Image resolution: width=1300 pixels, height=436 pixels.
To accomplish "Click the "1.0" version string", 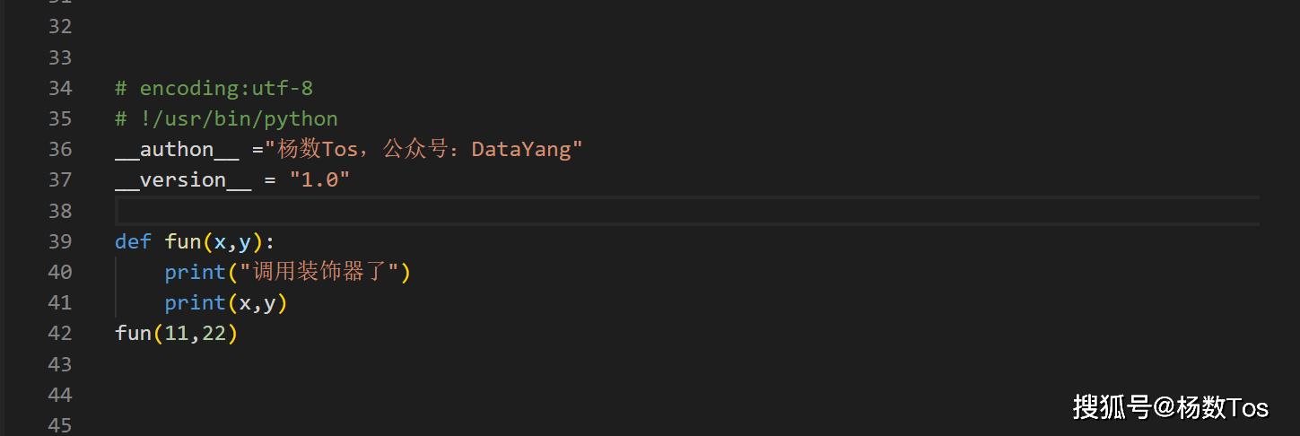I will pyautogui.click(x=319, y=180).
